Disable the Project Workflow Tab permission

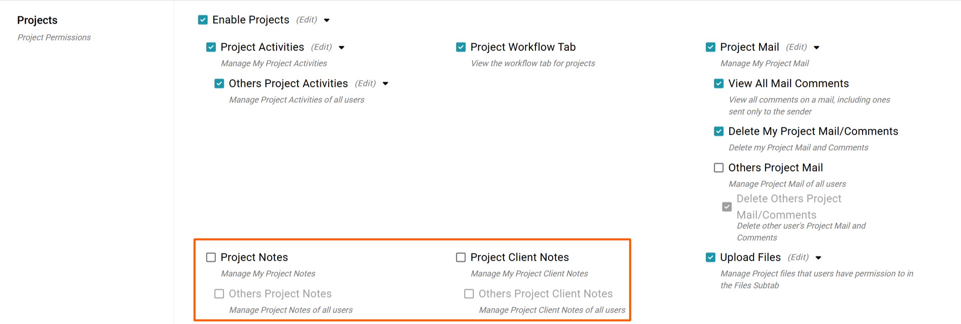coord(461,47)
